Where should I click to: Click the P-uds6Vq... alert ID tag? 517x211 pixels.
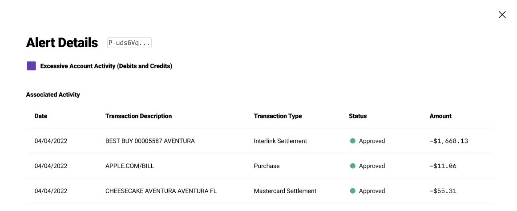(x=129, y=43)
